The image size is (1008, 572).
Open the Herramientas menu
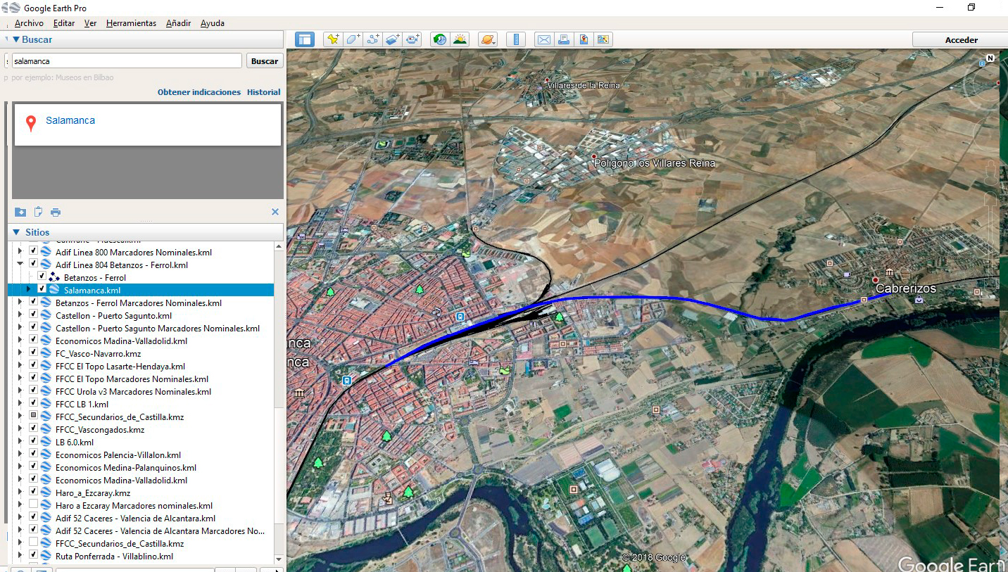[131, 23]
